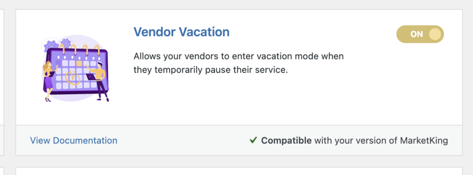The height and width of the screenshot is (175, 473).
Task: Click the ON label inside the switch
Action: tap(417, 34)
